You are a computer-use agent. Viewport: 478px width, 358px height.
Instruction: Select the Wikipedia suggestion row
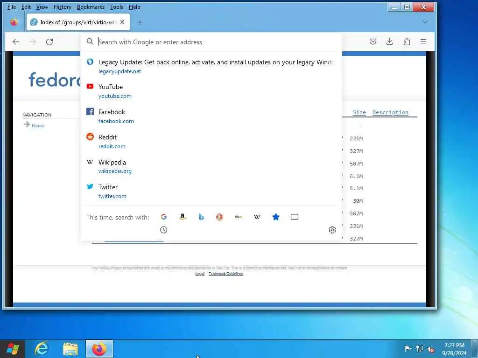(211, 166)
